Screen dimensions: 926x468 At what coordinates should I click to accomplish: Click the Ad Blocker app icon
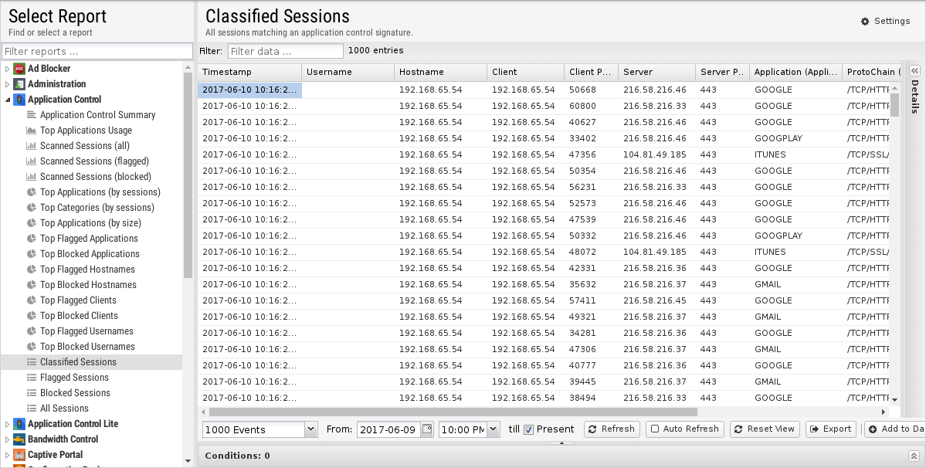click(19, 69)
